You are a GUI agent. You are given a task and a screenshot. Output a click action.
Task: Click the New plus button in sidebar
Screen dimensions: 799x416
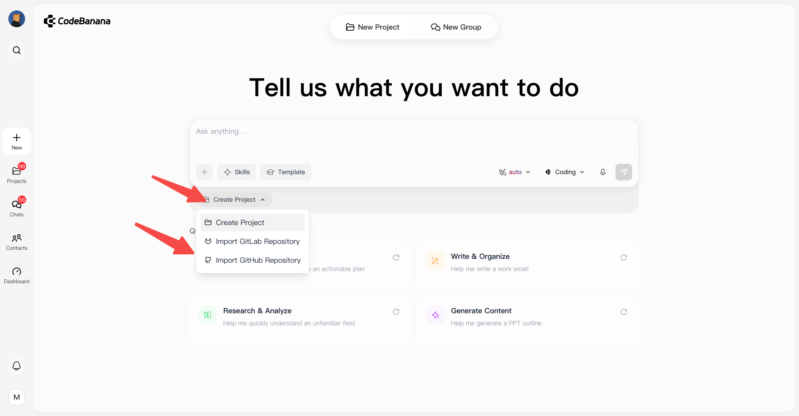click(x=17, y=141)
